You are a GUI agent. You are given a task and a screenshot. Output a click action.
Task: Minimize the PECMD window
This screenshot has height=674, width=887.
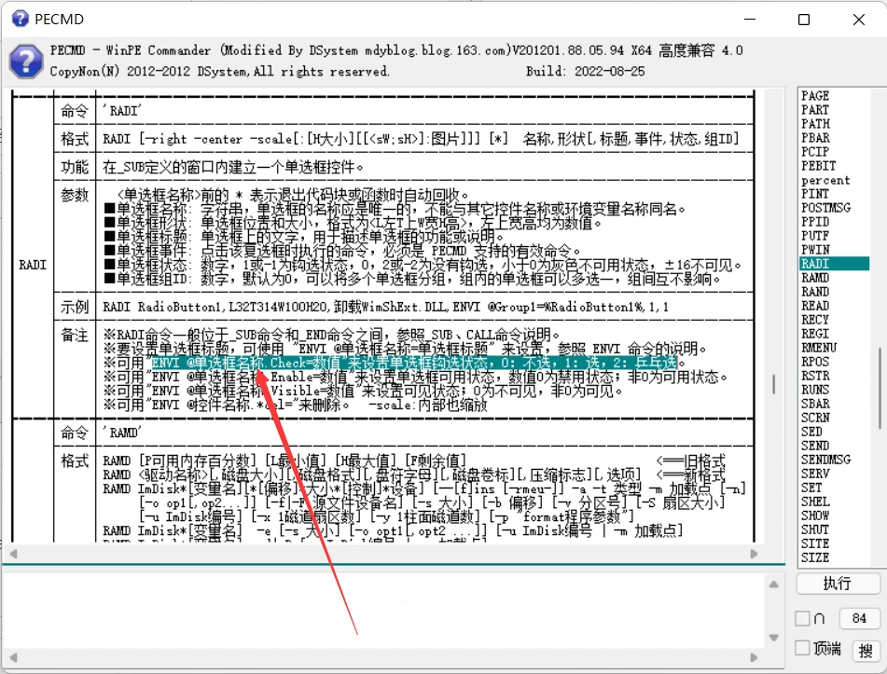[x=750, y=20]
